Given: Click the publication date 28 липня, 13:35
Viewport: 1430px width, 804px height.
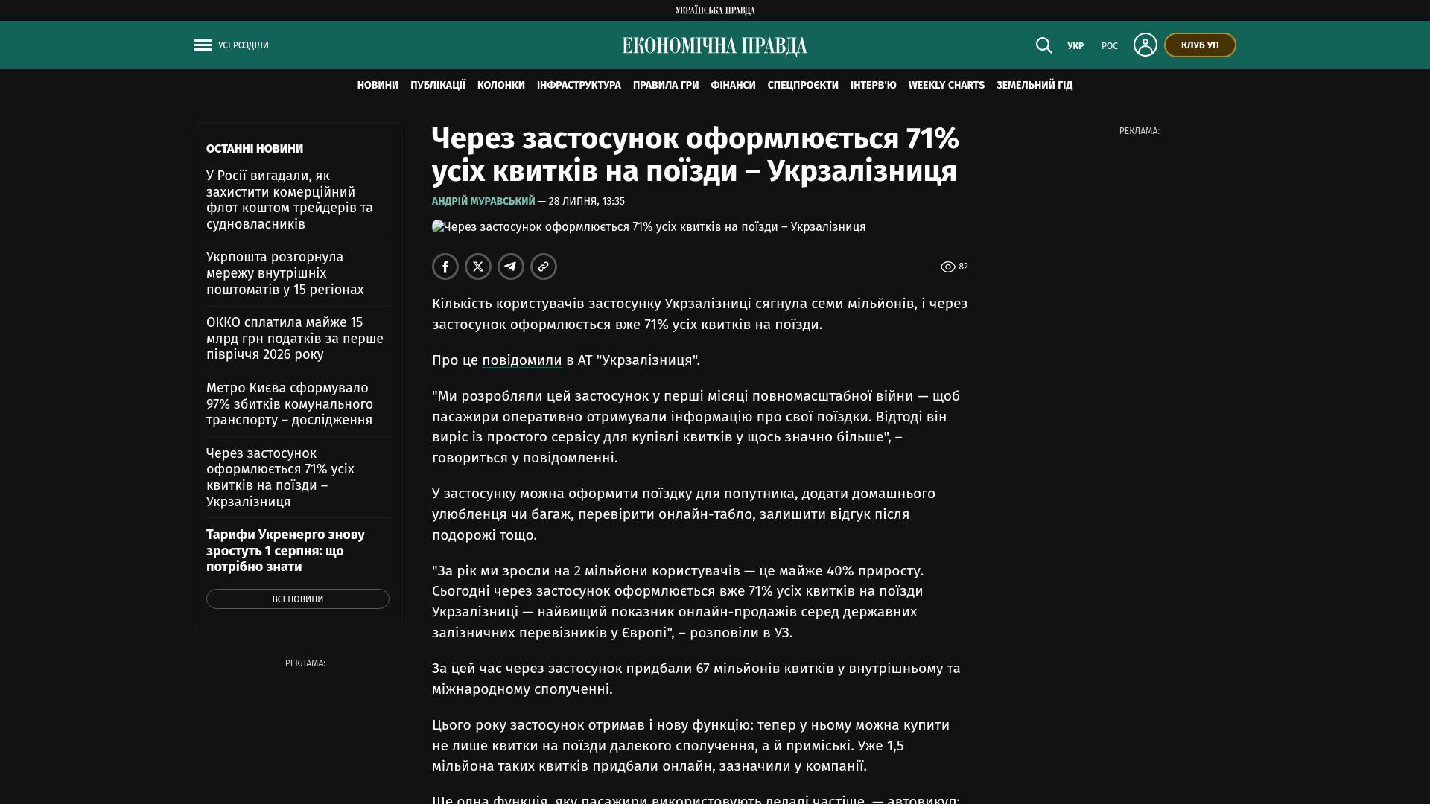Looking at the screenshot, I should [x=587, y=202].
